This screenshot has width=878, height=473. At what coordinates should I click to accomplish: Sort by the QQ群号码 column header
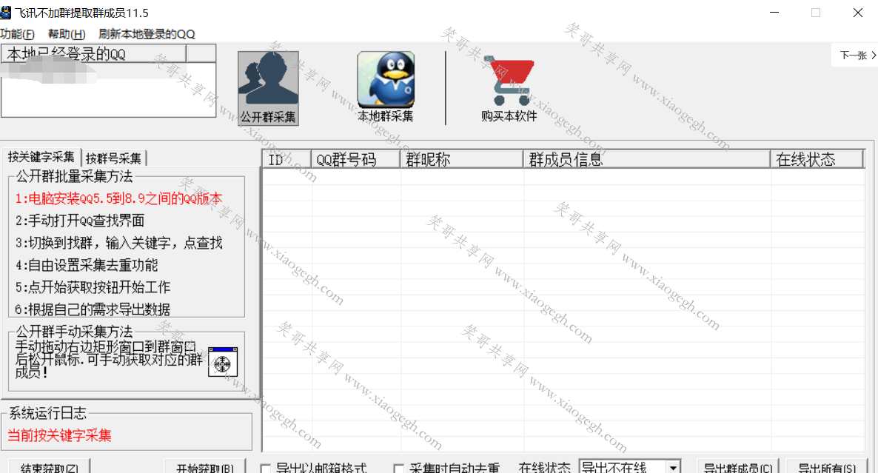pyautogui.click(x=355, y=160)
